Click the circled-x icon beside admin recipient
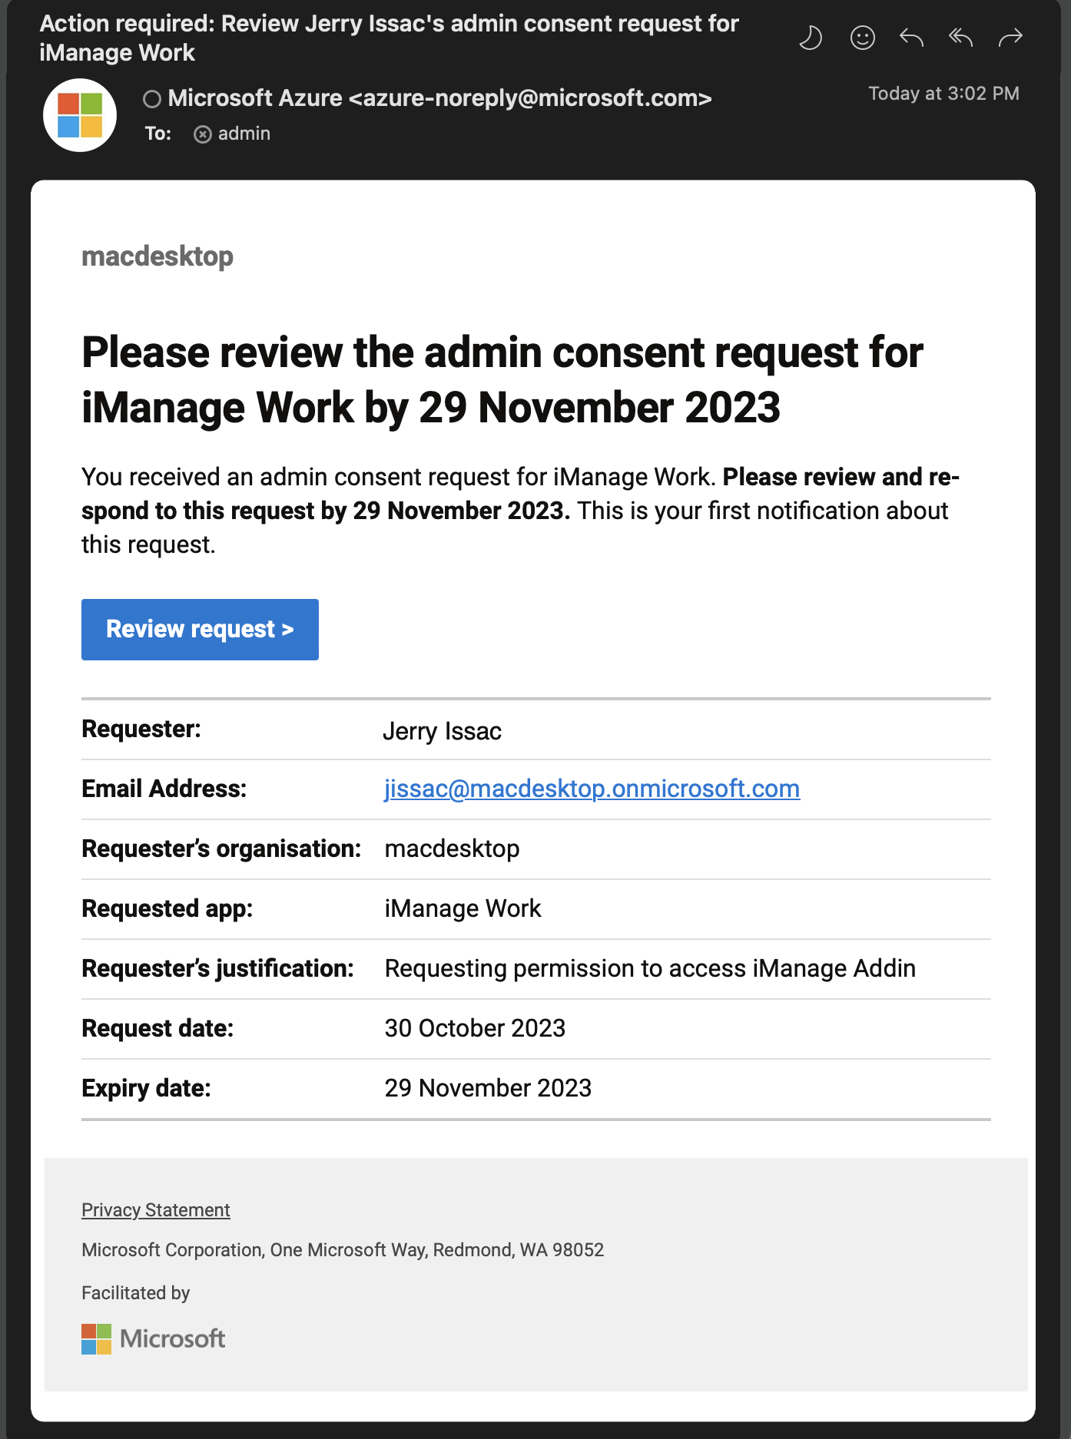 pyautogui.click(x=202, y=134)
